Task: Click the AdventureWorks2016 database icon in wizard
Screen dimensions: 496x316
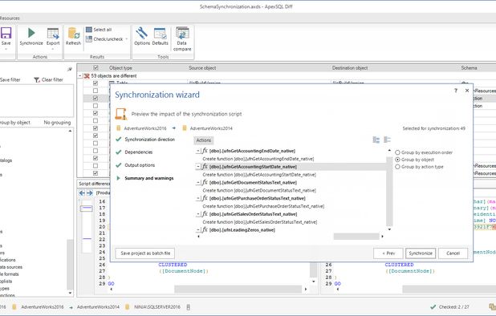Action: [119, 128]
